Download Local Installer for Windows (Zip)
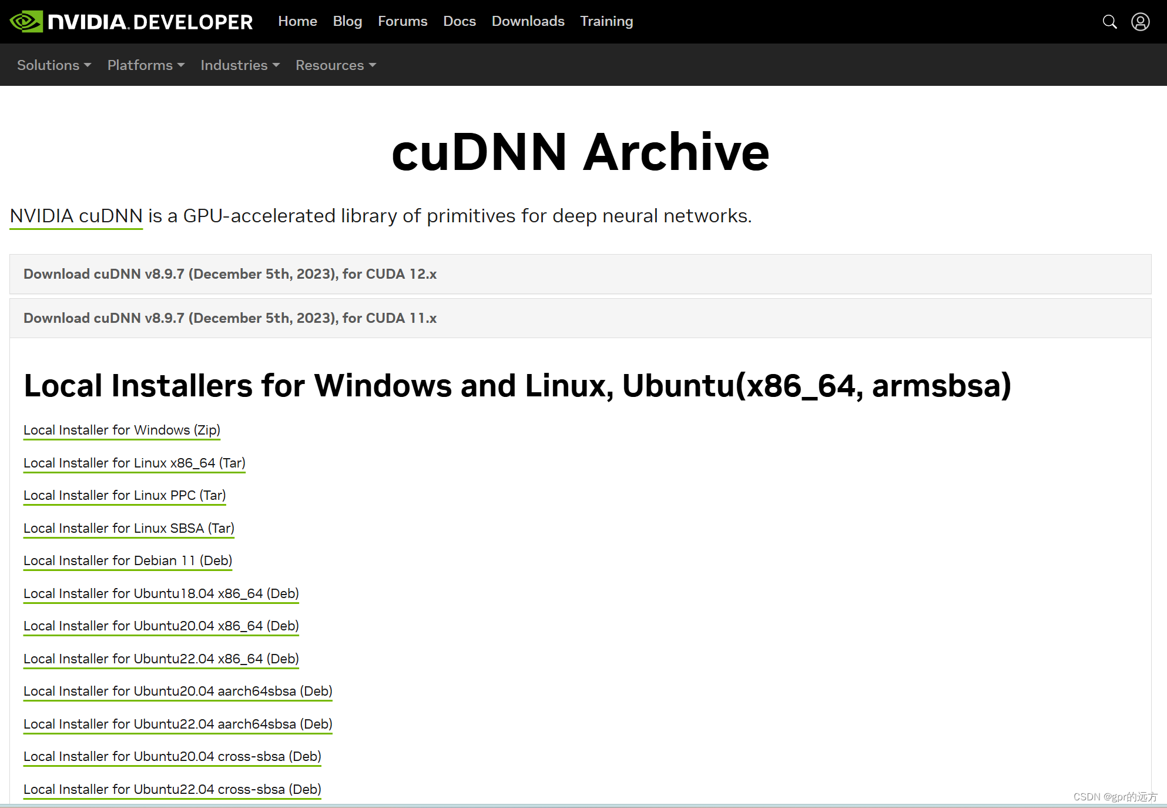The width and height of the screenshot is (1167, 808). [122, 430]
